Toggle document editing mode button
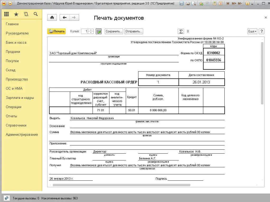 point(99,31)
